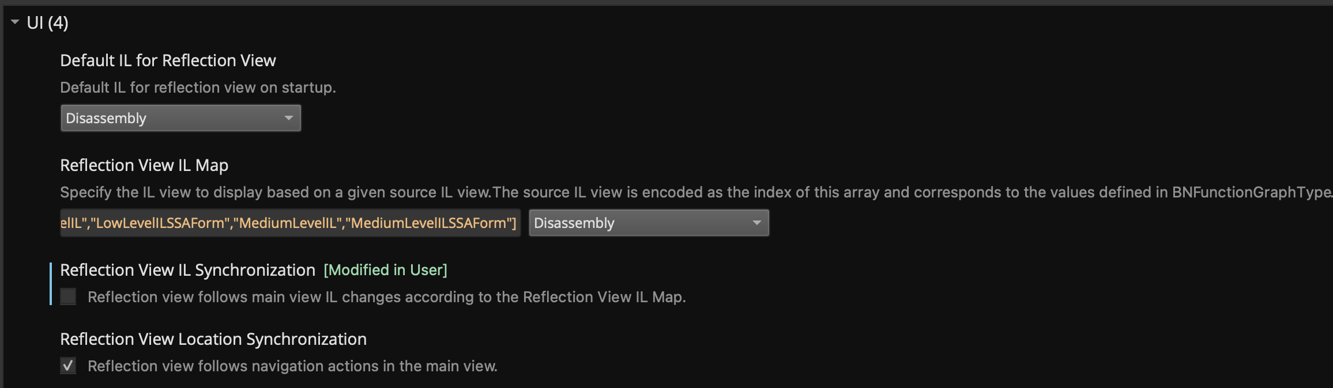Image resolution: width=1333 pixels, height=388 pixels.
Task: Click the arrow on the Default IL dropdown
Action: click(x=288, y=118)
